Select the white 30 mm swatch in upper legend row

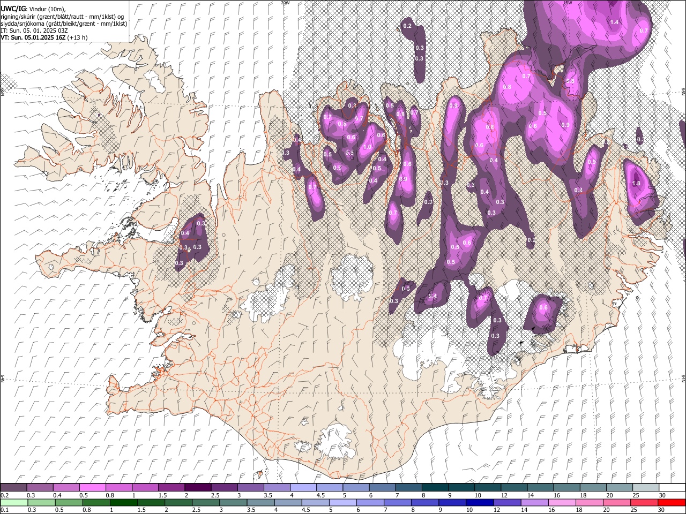click(x=672, y=487)
